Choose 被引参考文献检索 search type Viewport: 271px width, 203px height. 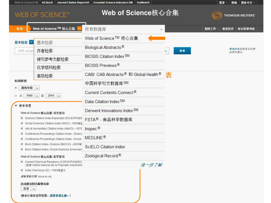tap(58, 59)
